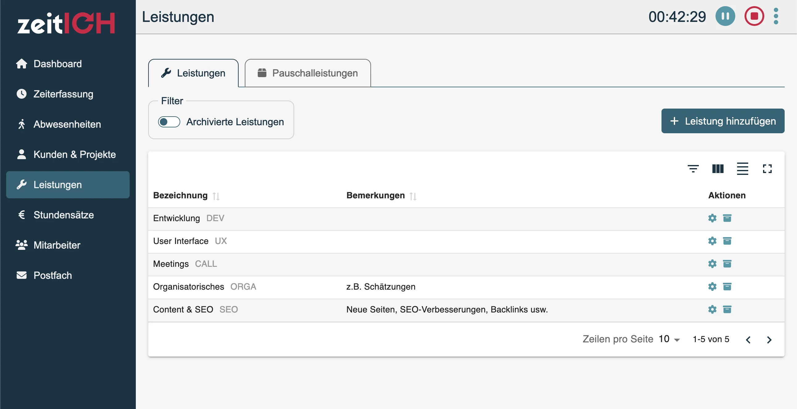This screenshot has width=797, height=409.
Task: Click the 'Neue Seiten, SEO-Verbesserungen' remark
Action: pos(447,310)
